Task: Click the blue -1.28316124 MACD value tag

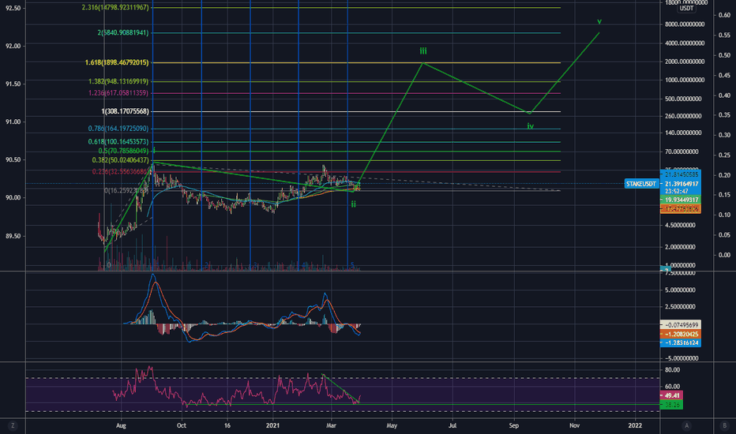Action: point(680,343)
